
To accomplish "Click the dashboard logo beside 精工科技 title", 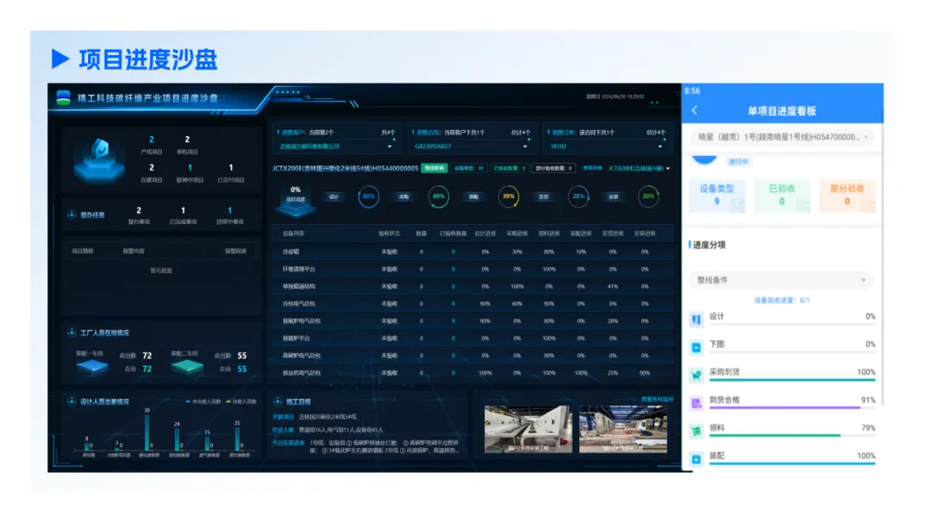I will [x=63, y=98].
